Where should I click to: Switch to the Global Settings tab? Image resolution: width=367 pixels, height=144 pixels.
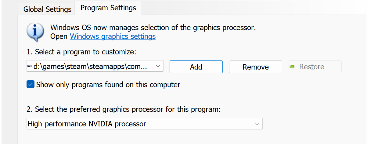47,9
